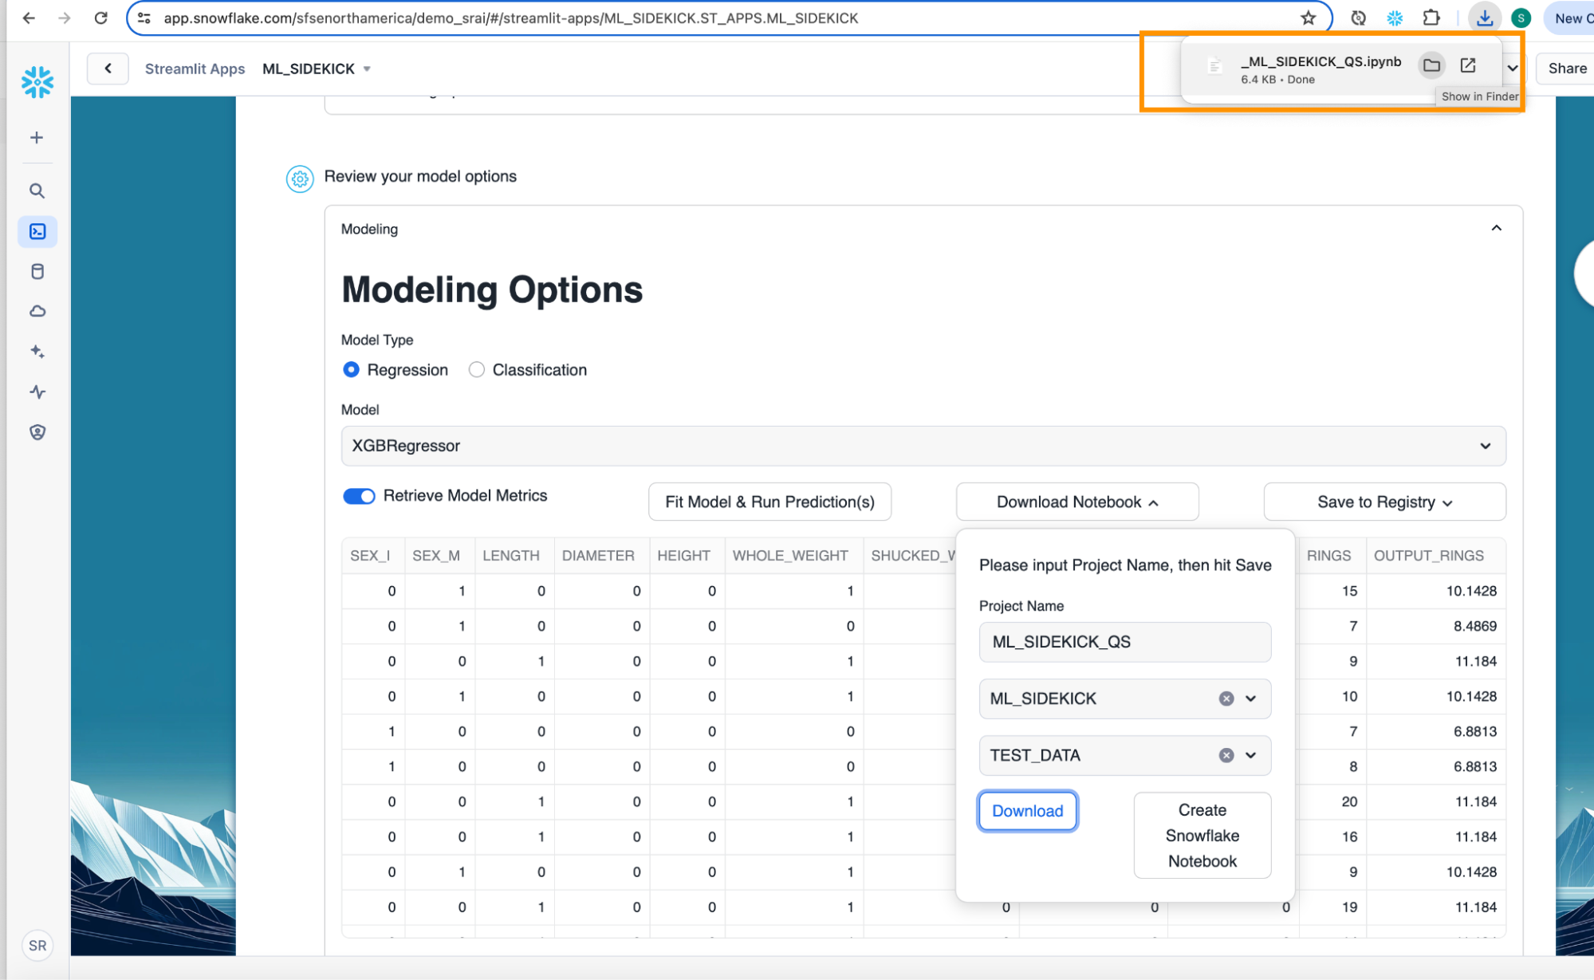Click Show in Finder folder icon

[1431, 65]
